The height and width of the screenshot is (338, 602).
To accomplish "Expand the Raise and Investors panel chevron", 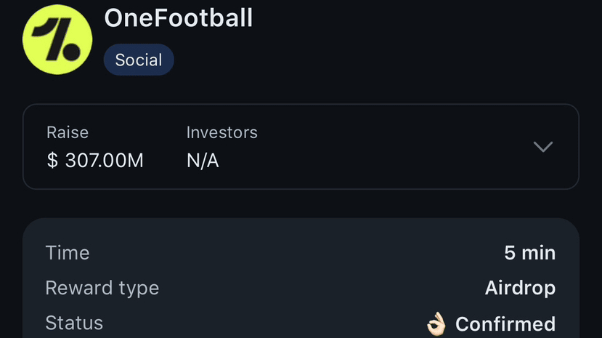I will click(543, 147).
